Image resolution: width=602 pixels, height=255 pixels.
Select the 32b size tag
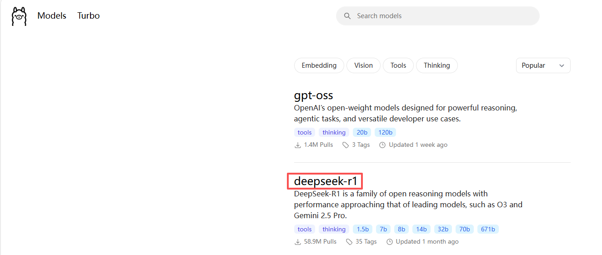click(x=443, y=229)
